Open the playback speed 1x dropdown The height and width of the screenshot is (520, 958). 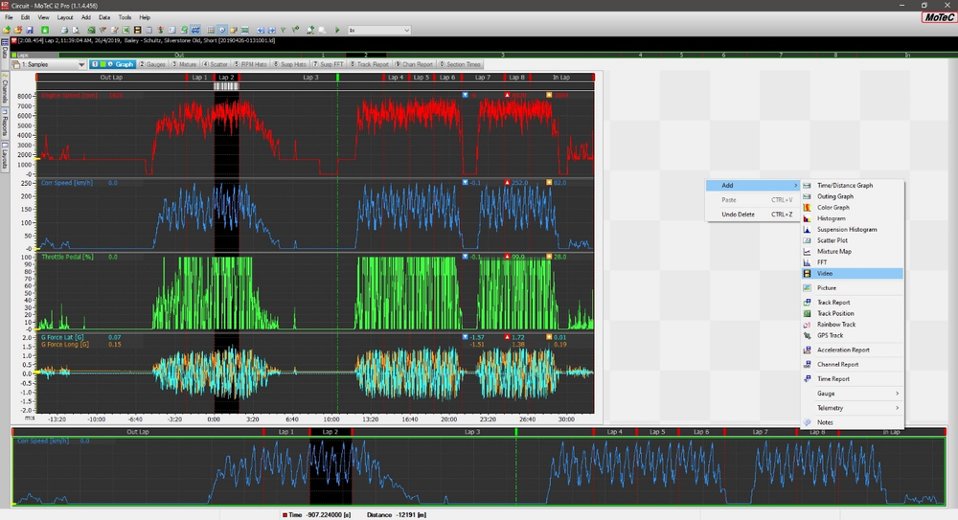click(x=378, y=30)
